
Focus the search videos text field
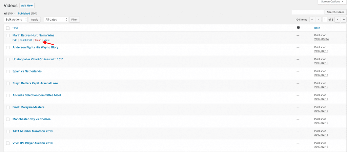[308, 12]
